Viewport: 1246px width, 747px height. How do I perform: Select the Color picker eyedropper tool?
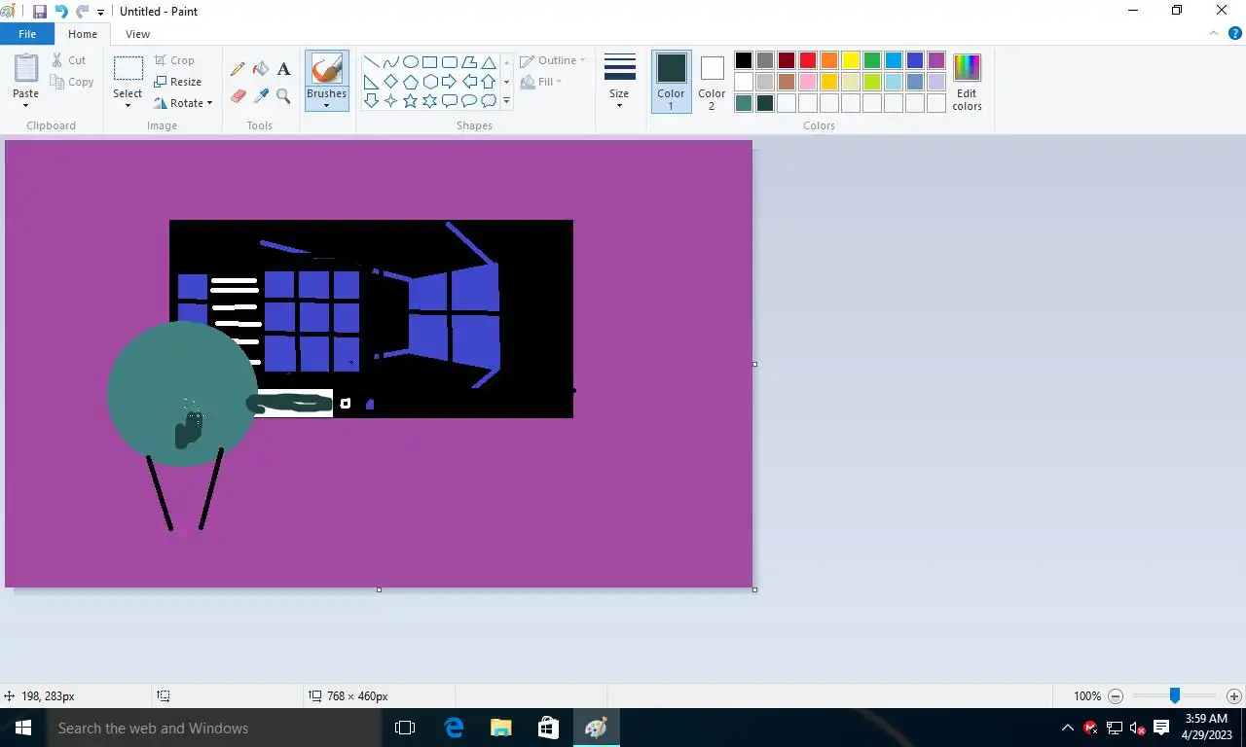[x=261, y=96]
